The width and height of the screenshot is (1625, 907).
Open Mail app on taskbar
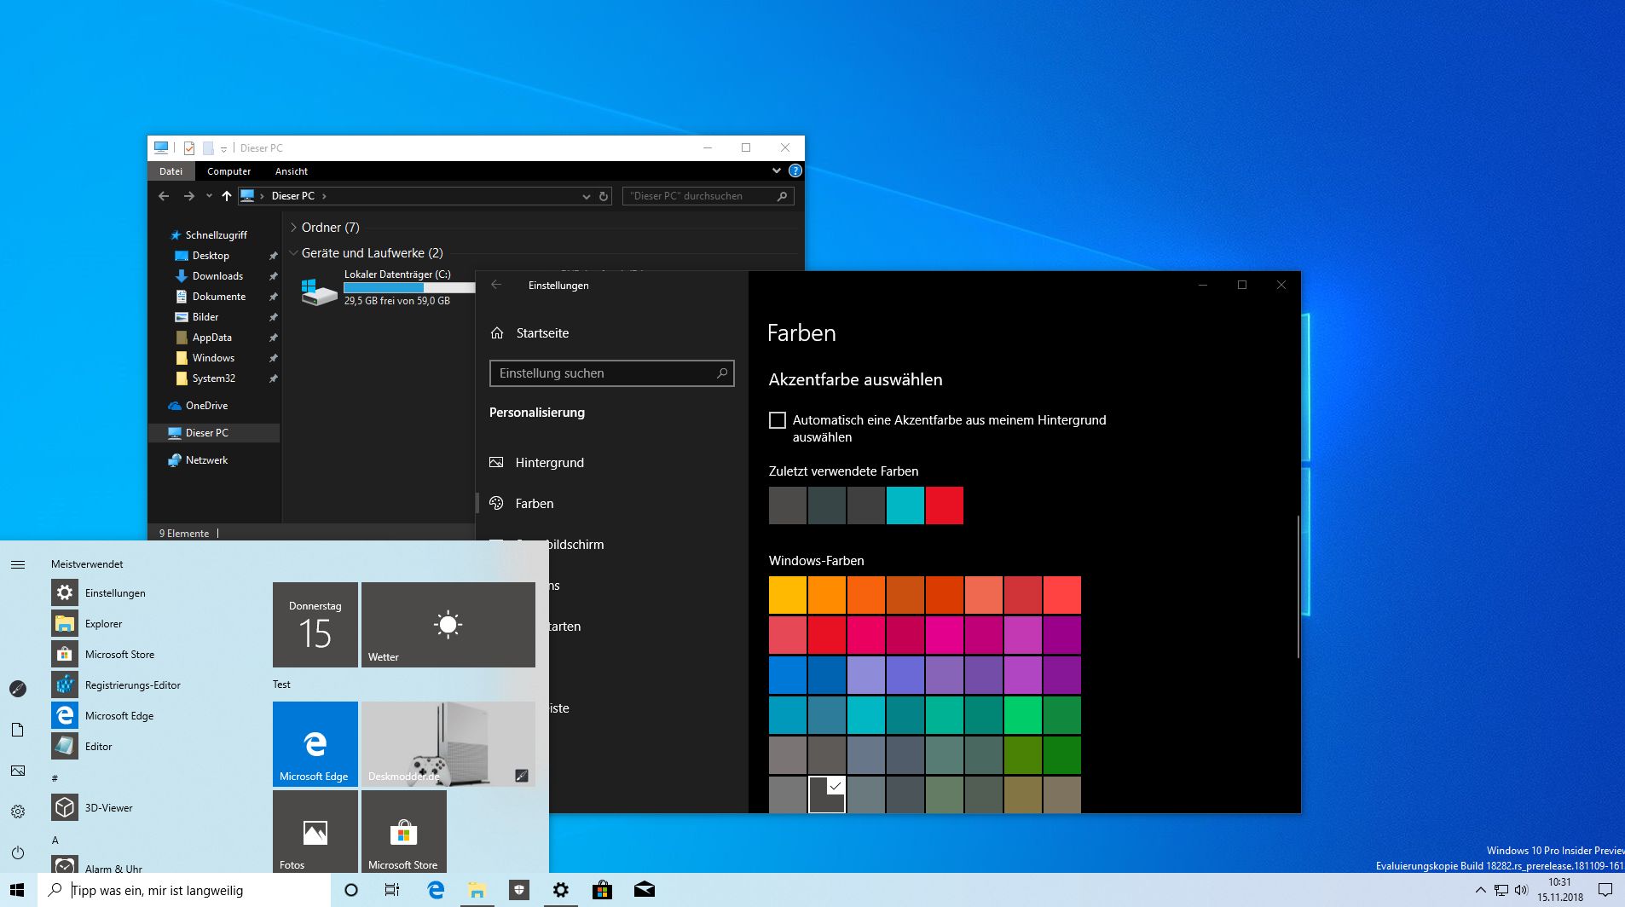645,890
